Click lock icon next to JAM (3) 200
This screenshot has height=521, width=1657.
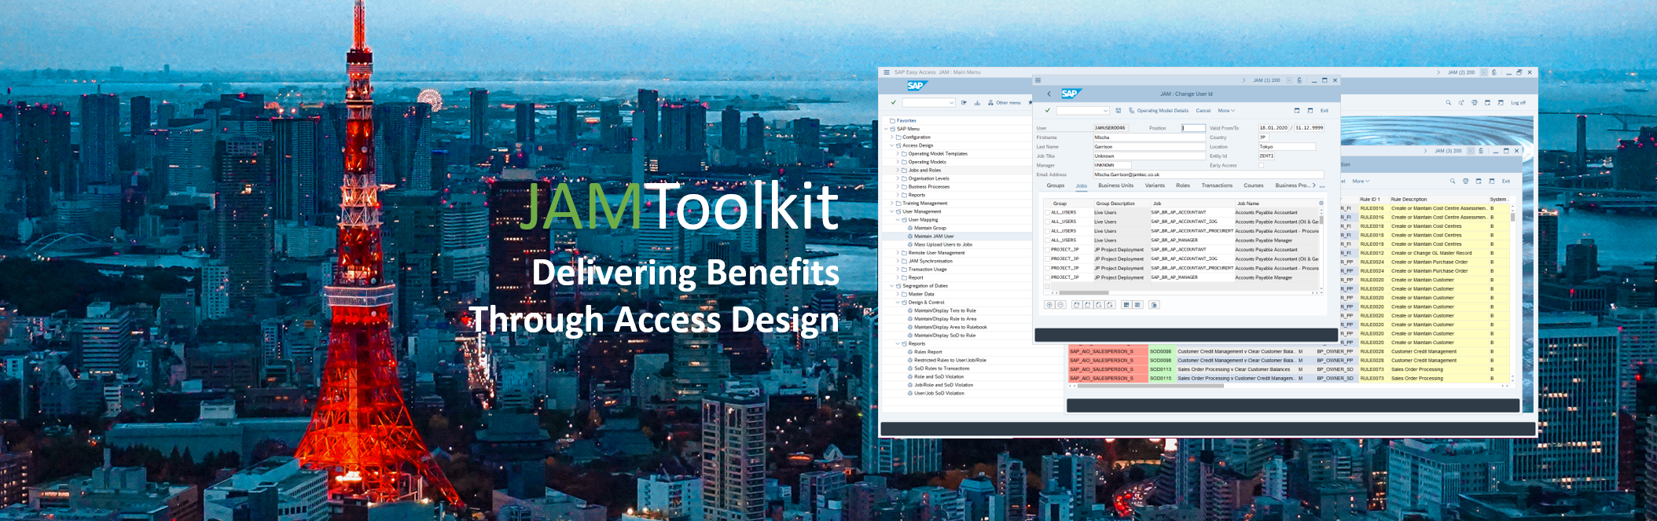[1481, 151]
